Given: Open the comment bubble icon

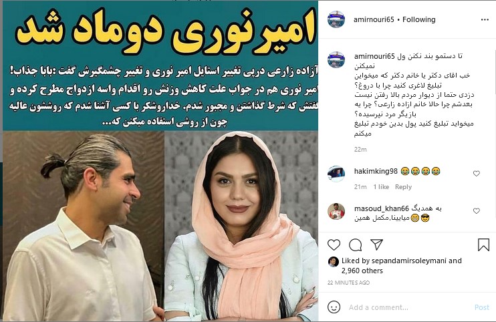Looking at the screenshot, I should click(x=356, y=245).
